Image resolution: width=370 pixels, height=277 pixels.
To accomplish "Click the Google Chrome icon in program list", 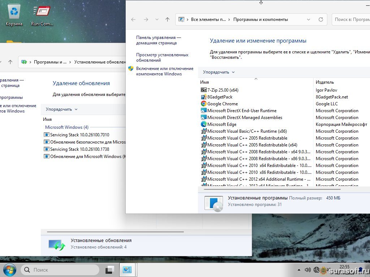I will coord(204,104).
